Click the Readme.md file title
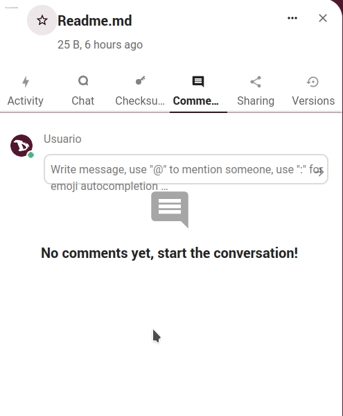343x416 pixels. (95, 21)
